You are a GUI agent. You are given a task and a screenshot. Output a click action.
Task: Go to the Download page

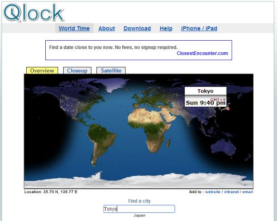(x=137, y=28)
